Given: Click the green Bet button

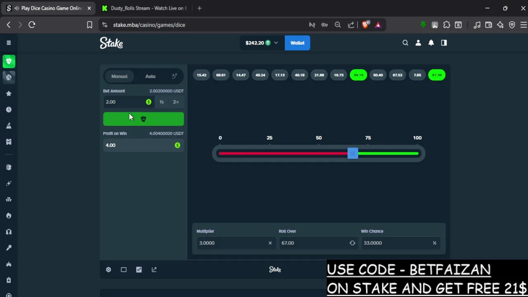Looking at the screenshot, I should pyautogui.click(x=144, y=119).
